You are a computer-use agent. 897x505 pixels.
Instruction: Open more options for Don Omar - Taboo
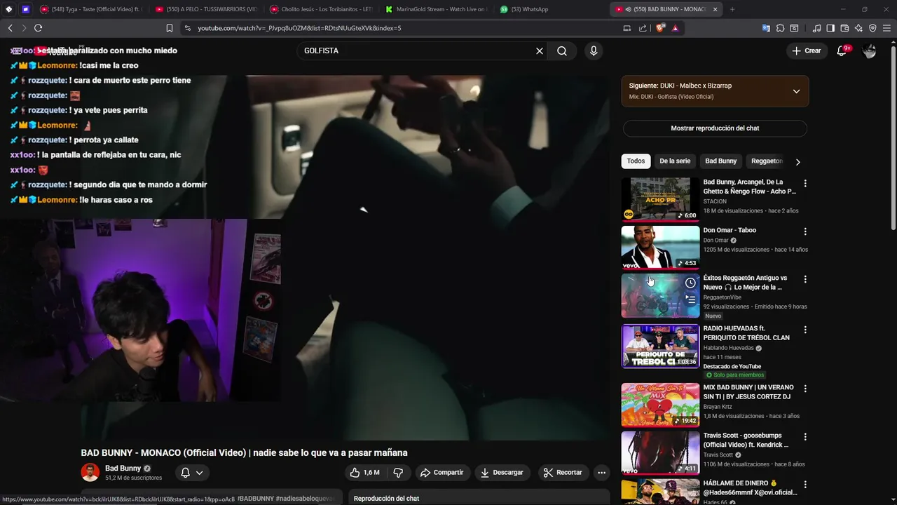tap(805, 231)
